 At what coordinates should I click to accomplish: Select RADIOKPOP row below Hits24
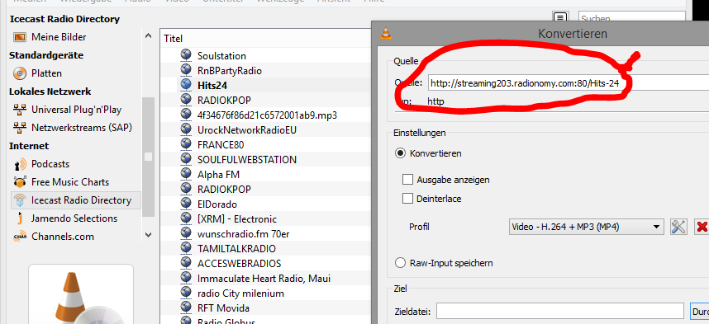[x=224, y=100]
